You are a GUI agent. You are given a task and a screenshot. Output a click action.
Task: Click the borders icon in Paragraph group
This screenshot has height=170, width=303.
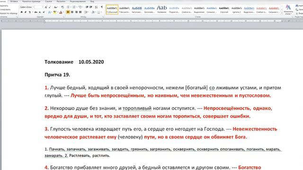[x=98, y=12]
